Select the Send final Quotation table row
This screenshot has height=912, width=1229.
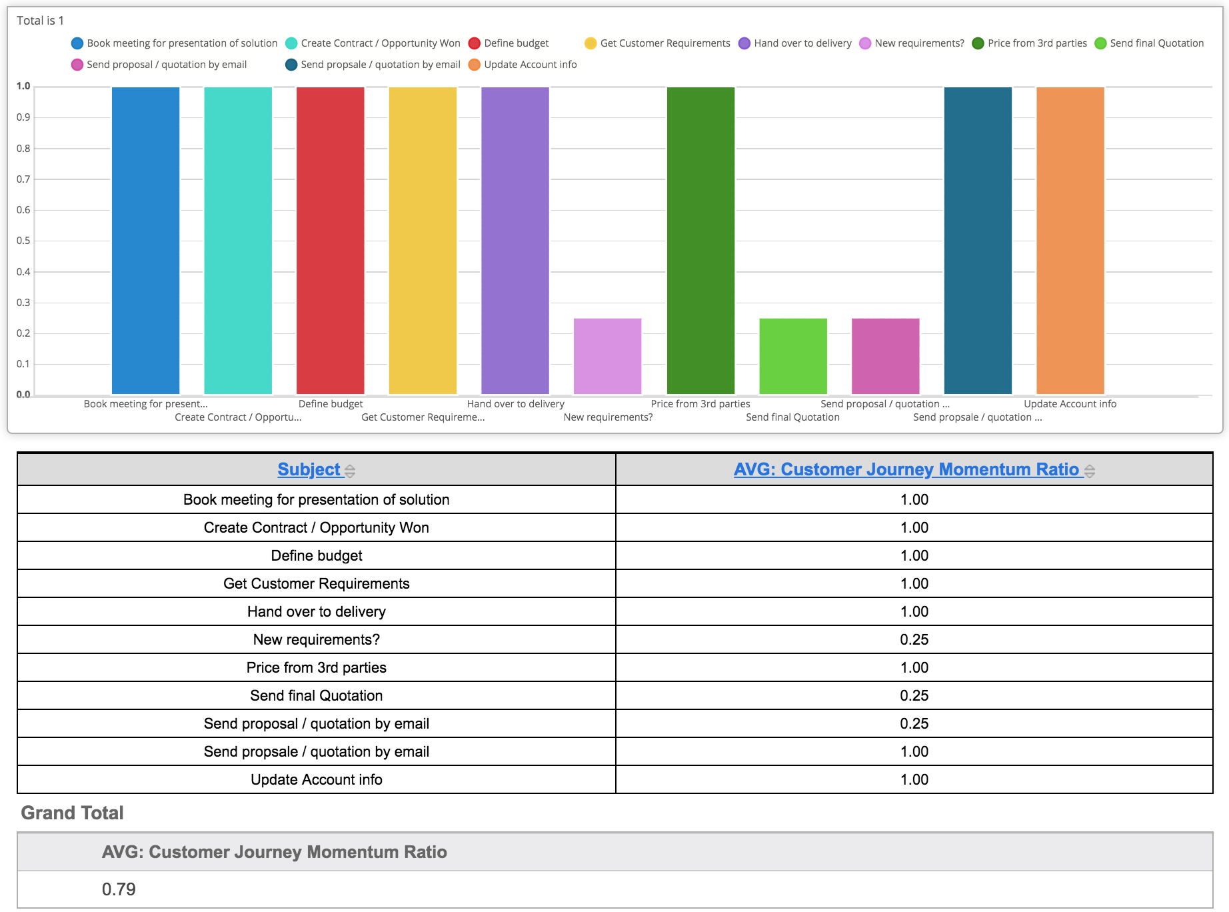tap(316, 695)
